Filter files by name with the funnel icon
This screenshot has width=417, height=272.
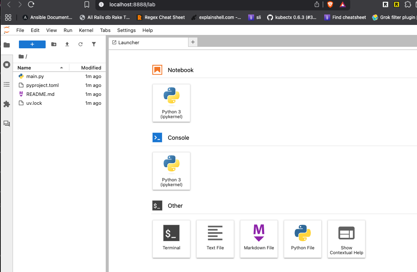coord(94,44)
